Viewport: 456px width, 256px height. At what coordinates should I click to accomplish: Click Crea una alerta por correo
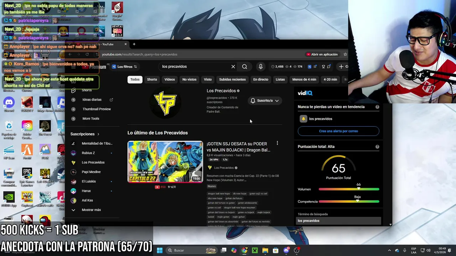[x=338, y=131]
